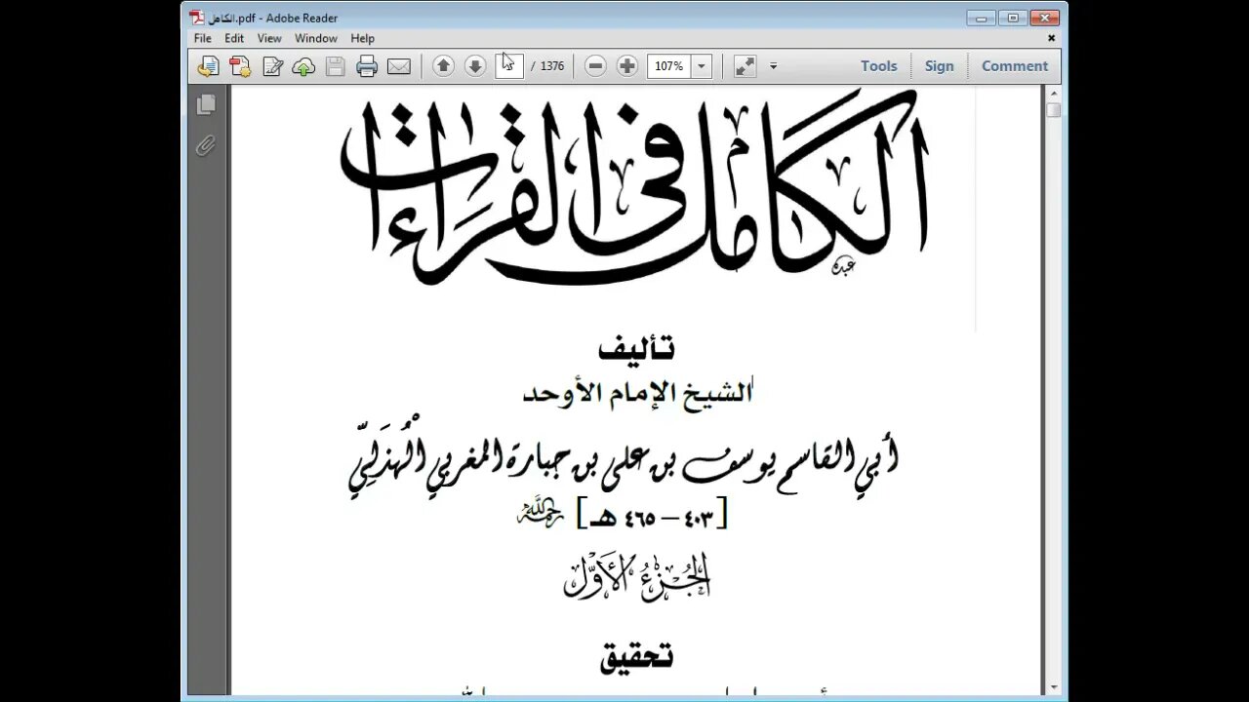Click the page number input field
This screenshot has width=1249, height=702.
pos(509,66)
